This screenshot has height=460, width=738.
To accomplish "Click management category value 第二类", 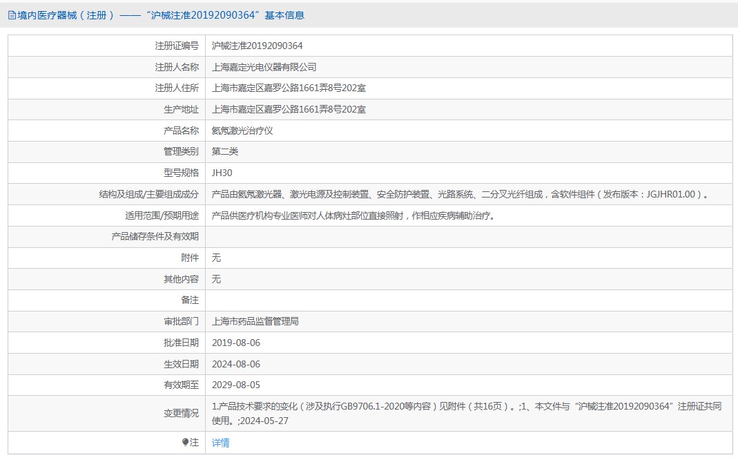I will coord(225,151).
